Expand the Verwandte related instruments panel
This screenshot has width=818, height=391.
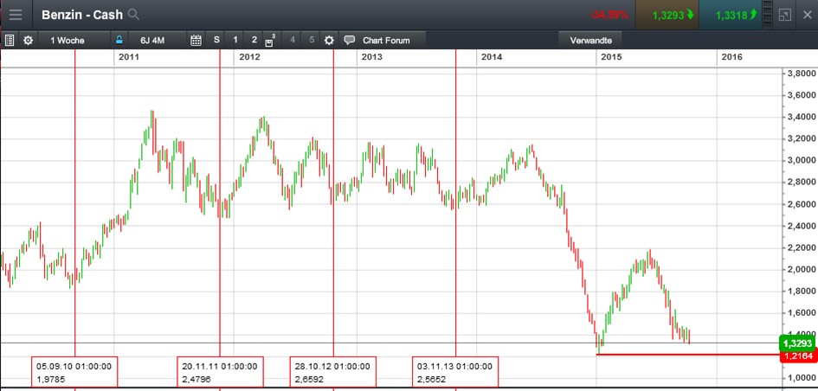tap(590, 40)
